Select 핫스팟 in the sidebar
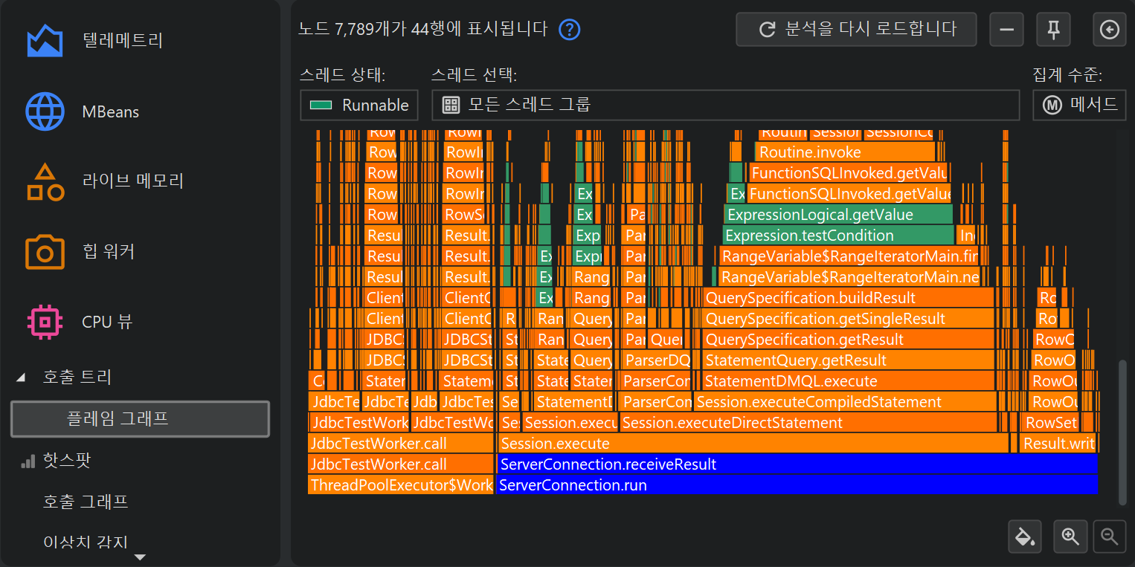Image resolution: width=1135 pixels, height=567 pixels. coord(67,461)
